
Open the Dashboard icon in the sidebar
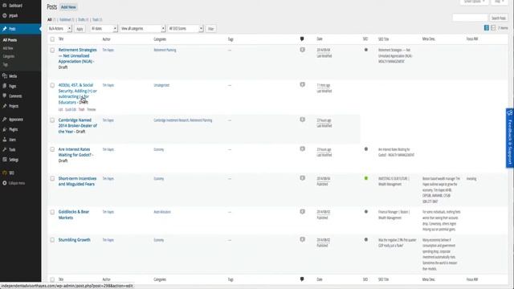[5, 6]
